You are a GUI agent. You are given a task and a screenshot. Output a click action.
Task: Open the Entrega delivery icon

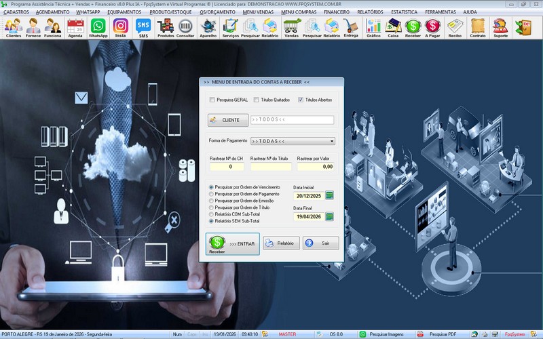[x=351, y=28]
